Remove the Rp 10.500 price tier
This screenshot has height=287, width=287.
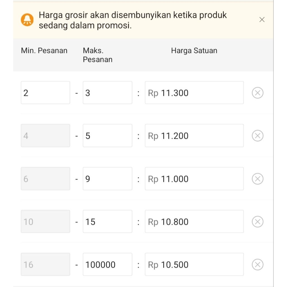[258, 265]
